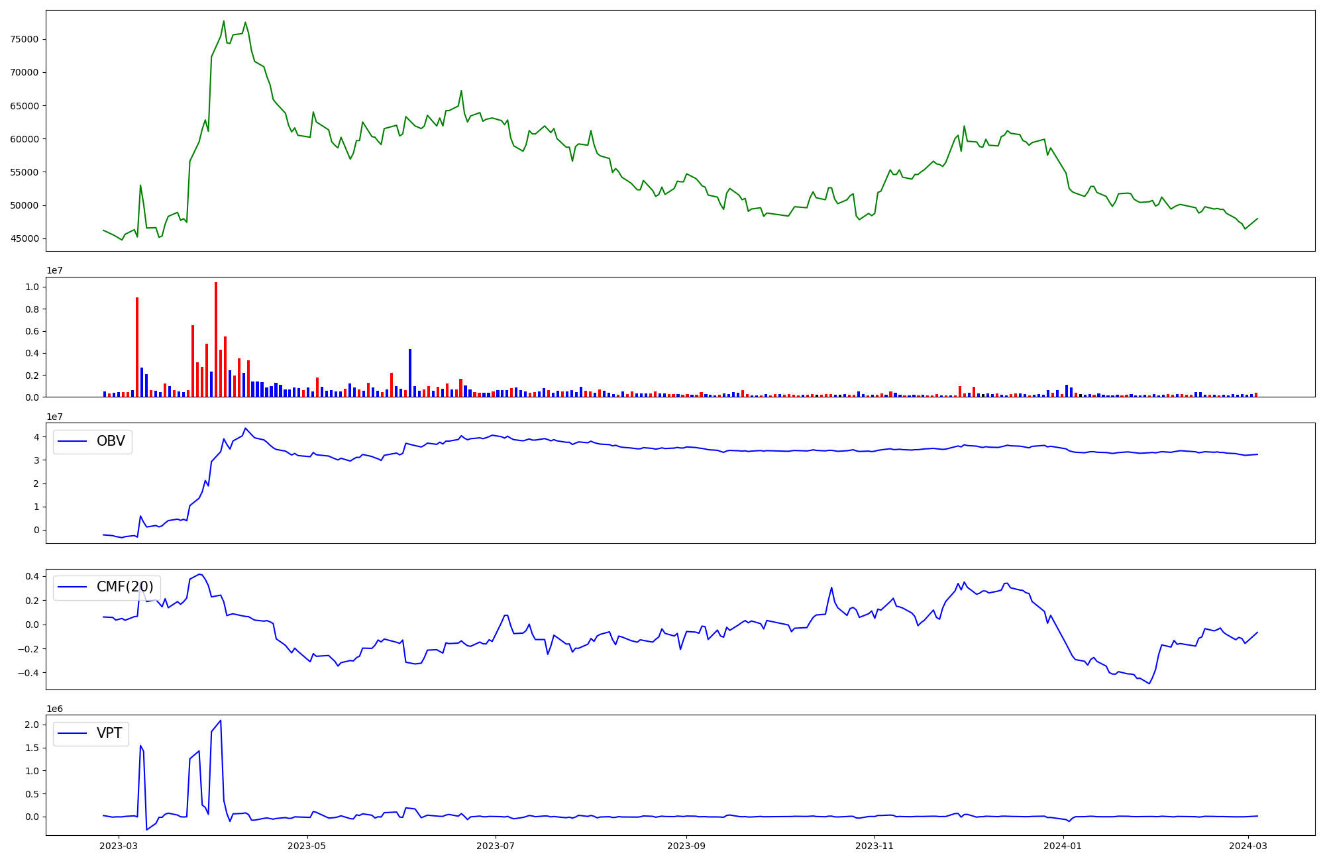Select the 2023-09 x-axis date label

point(686,846)
